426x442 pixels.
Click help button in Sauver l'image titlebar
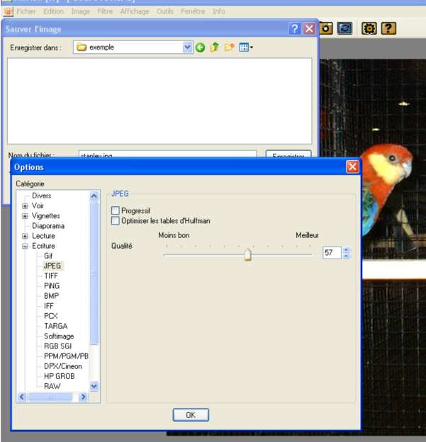click(x=295, y=28)
